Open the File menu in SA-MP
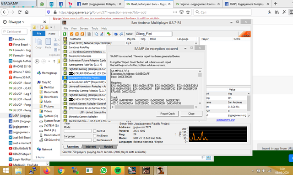 click(65, 28)
